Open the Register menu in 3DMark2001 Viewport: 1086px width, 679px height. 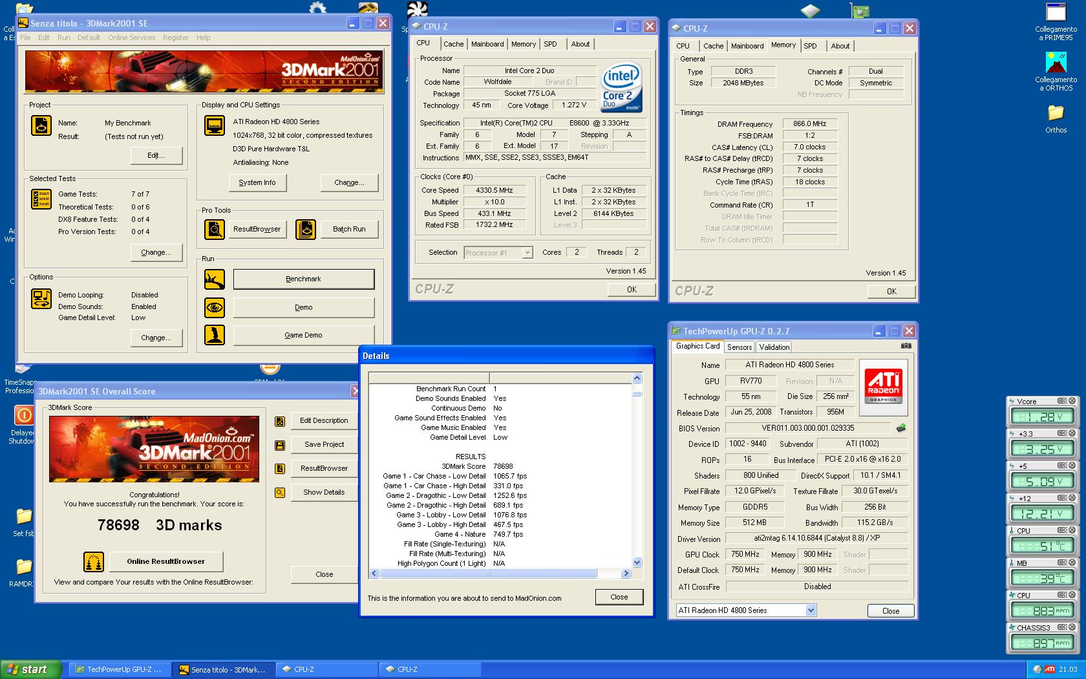coord(175,38)
